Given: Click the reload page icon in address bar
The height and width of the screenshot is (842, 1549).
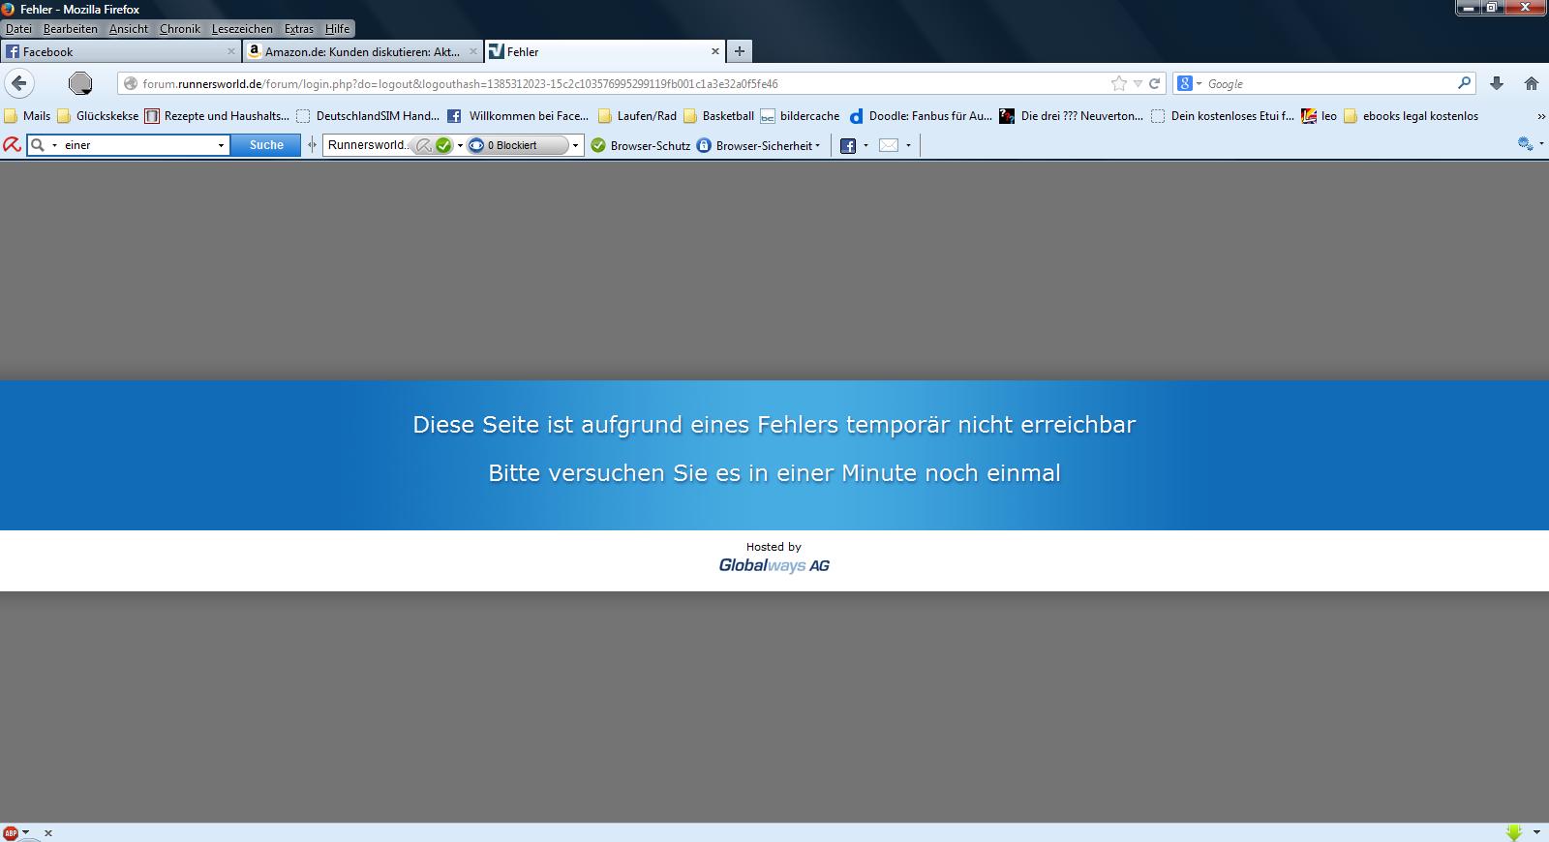Looking at the screenshot, I should coord(1154,84).
